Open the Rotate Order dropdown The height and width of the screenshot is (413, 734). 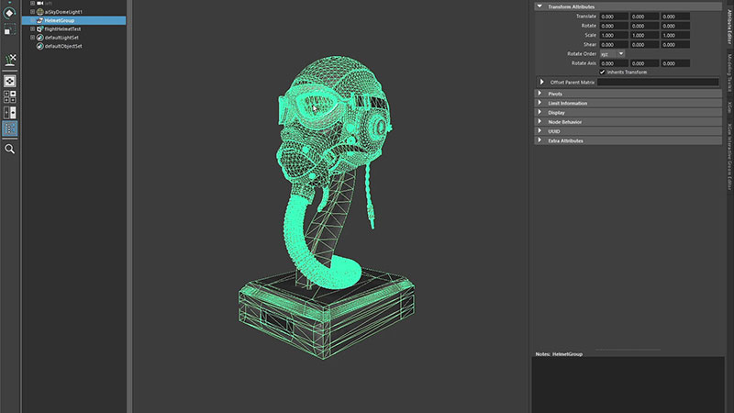click(x=613, y=54)
